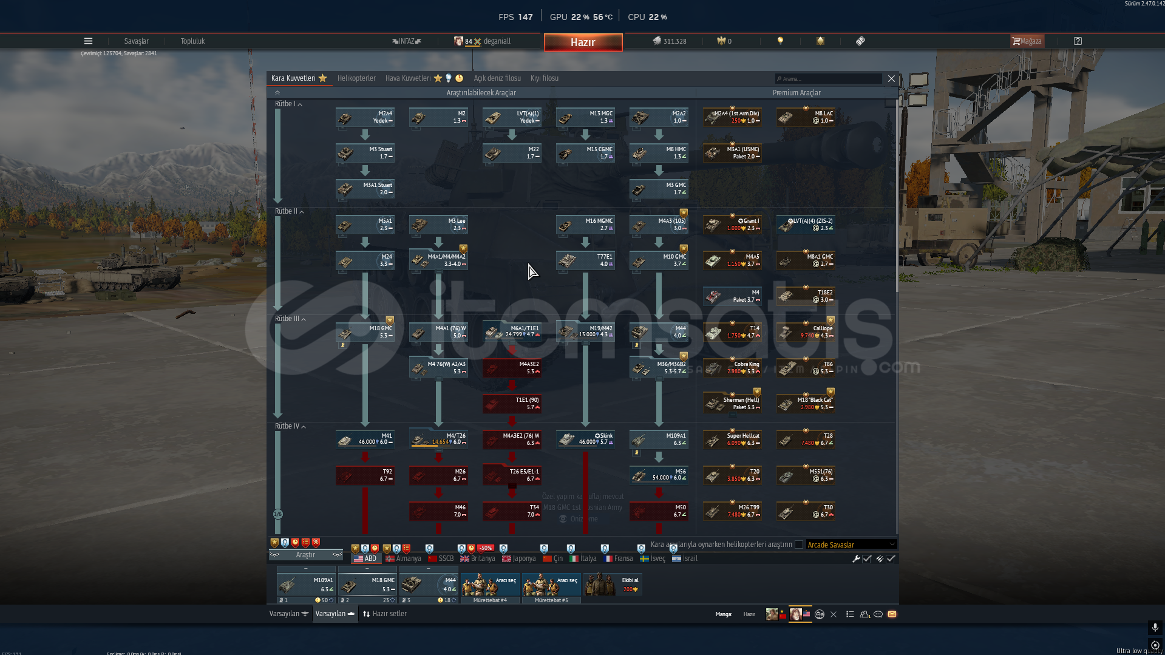Click the red Hazır ready button
The image size is (1165, 655).
pos(583,42)
